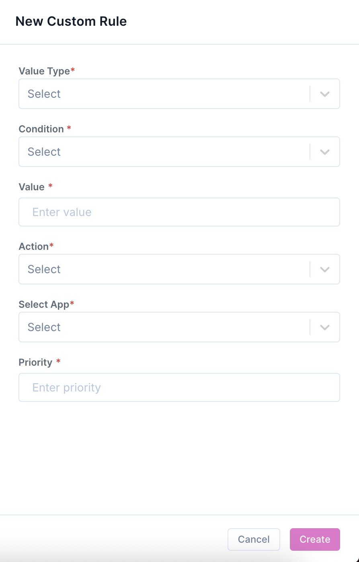Screen dimensions: 359x562
Task: Open the Action select box placeholder
Action: click(44, 270)
